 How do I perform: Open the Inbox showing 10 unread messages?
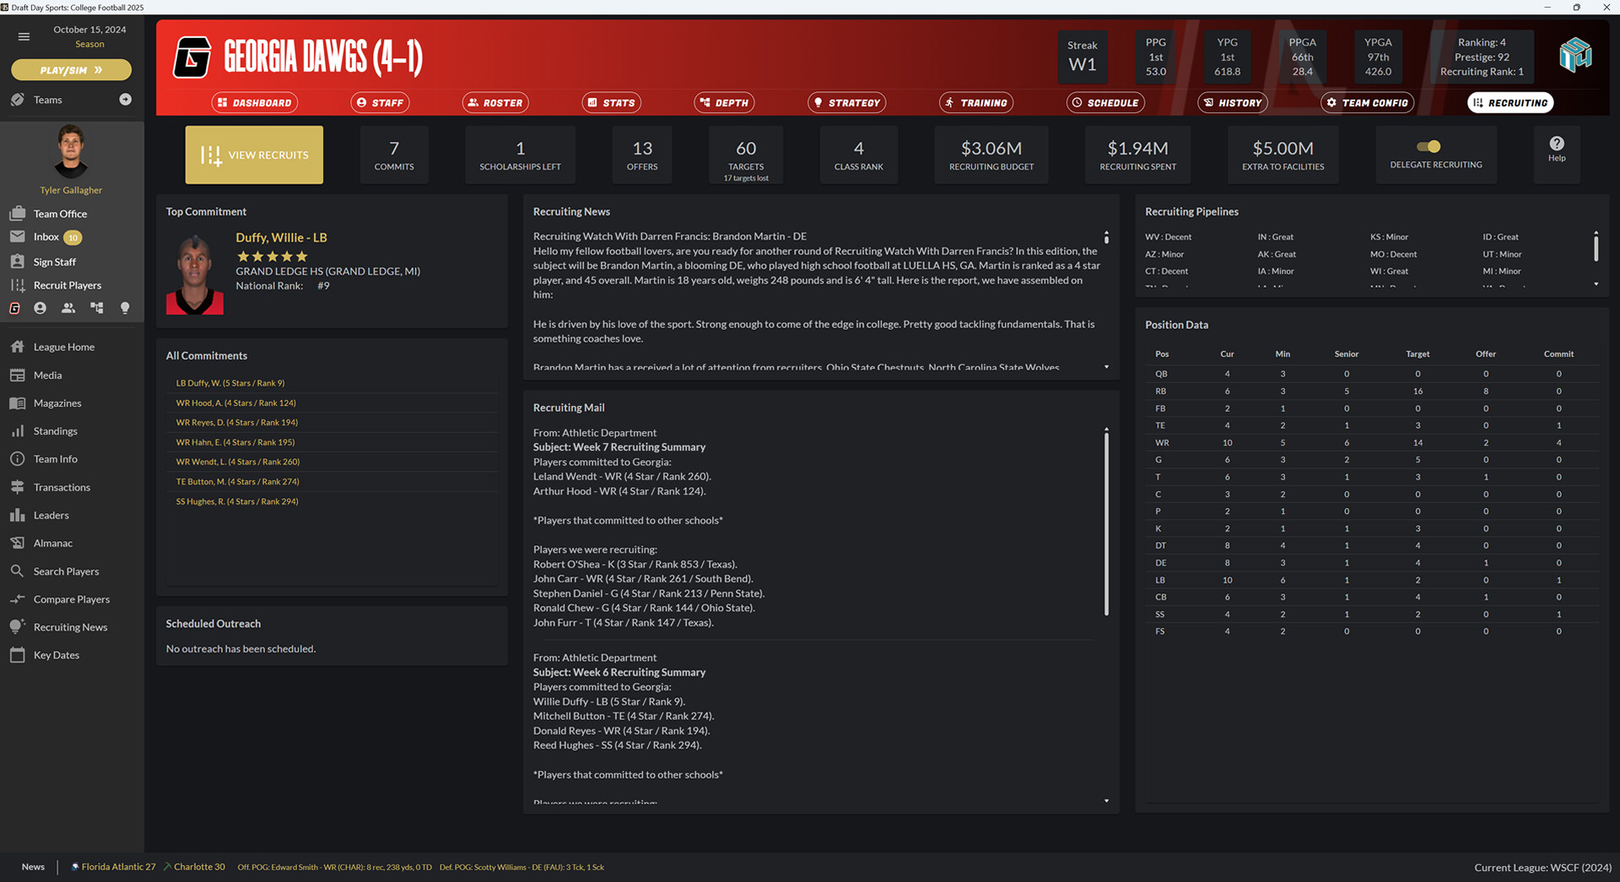click(x=45, y=237)
